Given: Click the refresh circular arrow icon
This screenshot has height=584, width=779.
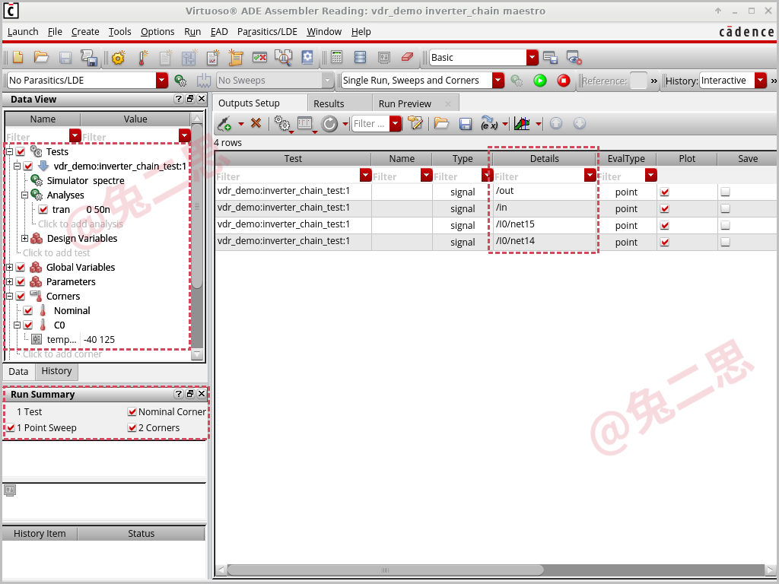Looking at the screenshot, I should point(329,124).
